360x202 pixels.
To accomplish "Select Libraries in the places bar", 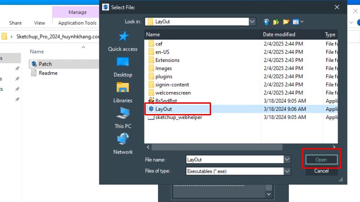I will (123, 92).
